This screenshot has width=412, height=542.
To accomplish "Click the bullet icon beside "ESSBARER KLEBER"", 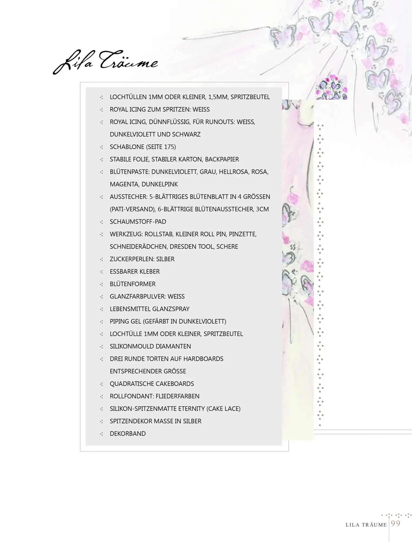I will tap(102, 272).
